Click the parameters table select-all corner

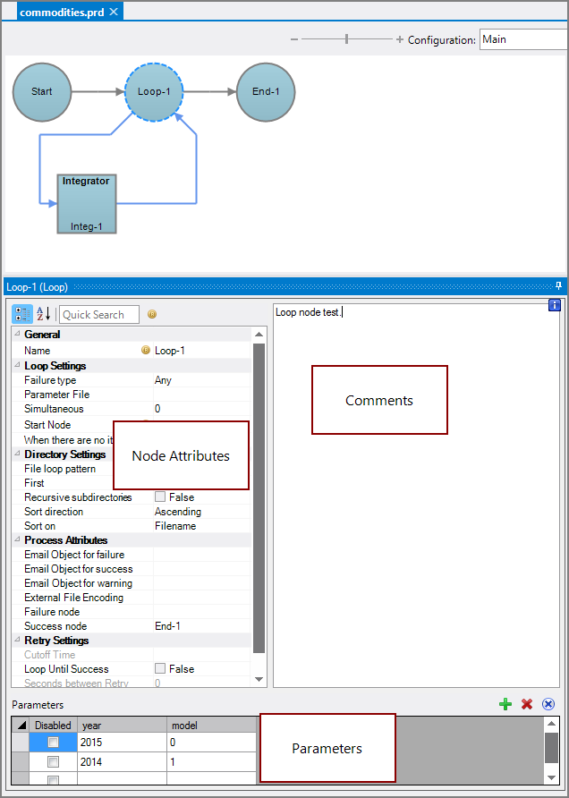21,726
